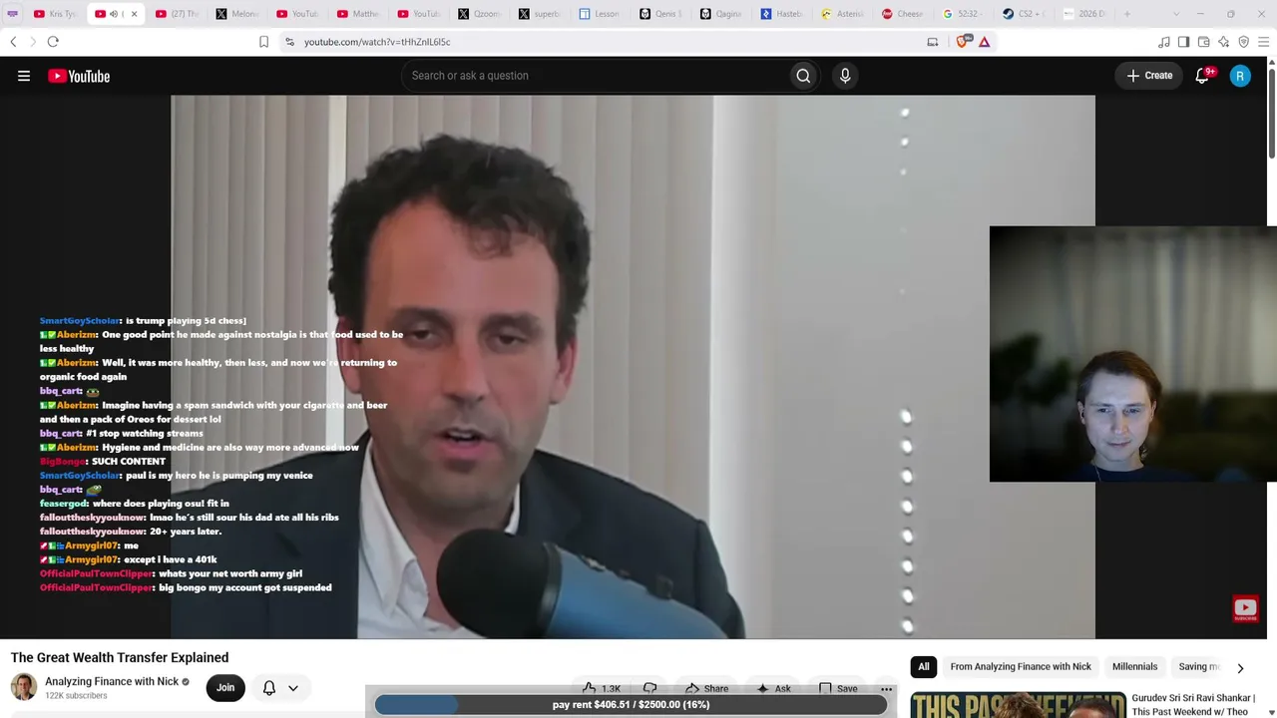
Task: Select the All filter chip
Action: pyautogui.click(x=924, y=667)
